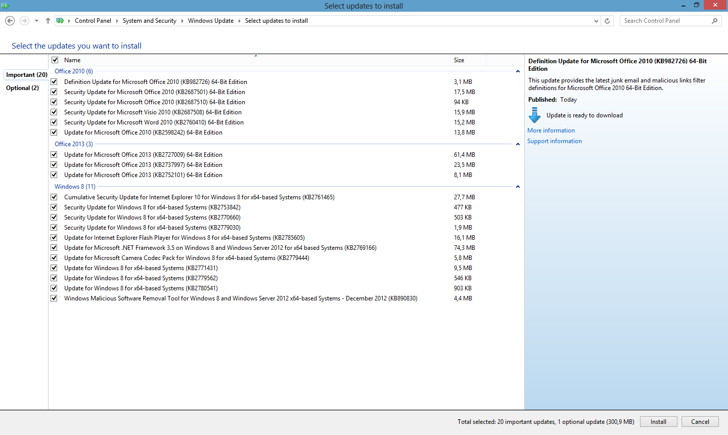Toggle the select-all checkbox beside Name
The height and width of the screenshot is (435, 728).
(55, 60)
